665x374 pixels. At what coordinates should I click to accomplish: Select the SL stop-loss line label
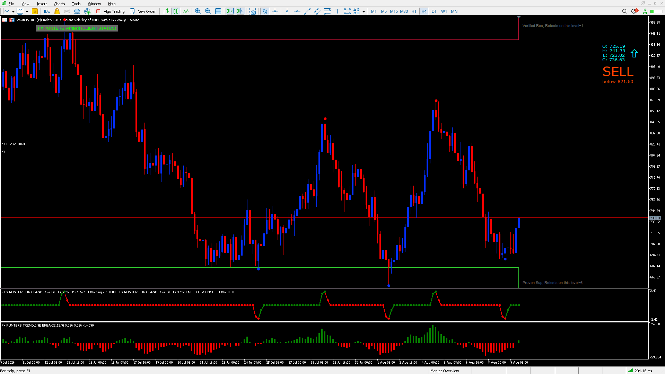(x=4, y=152)
